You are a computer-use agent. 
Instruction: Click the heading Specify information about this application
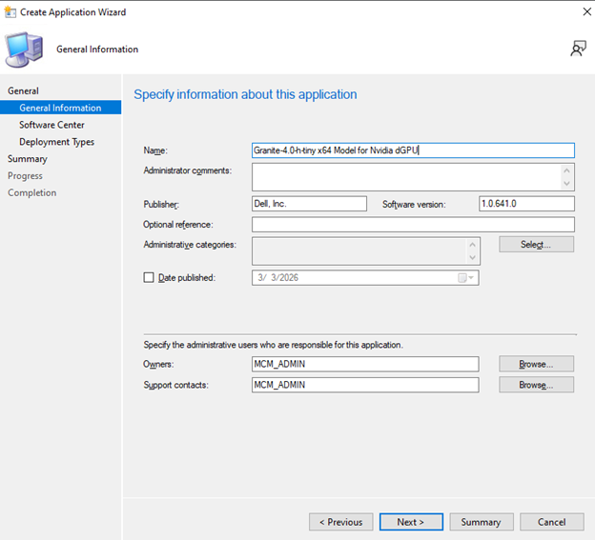[245, 94]
